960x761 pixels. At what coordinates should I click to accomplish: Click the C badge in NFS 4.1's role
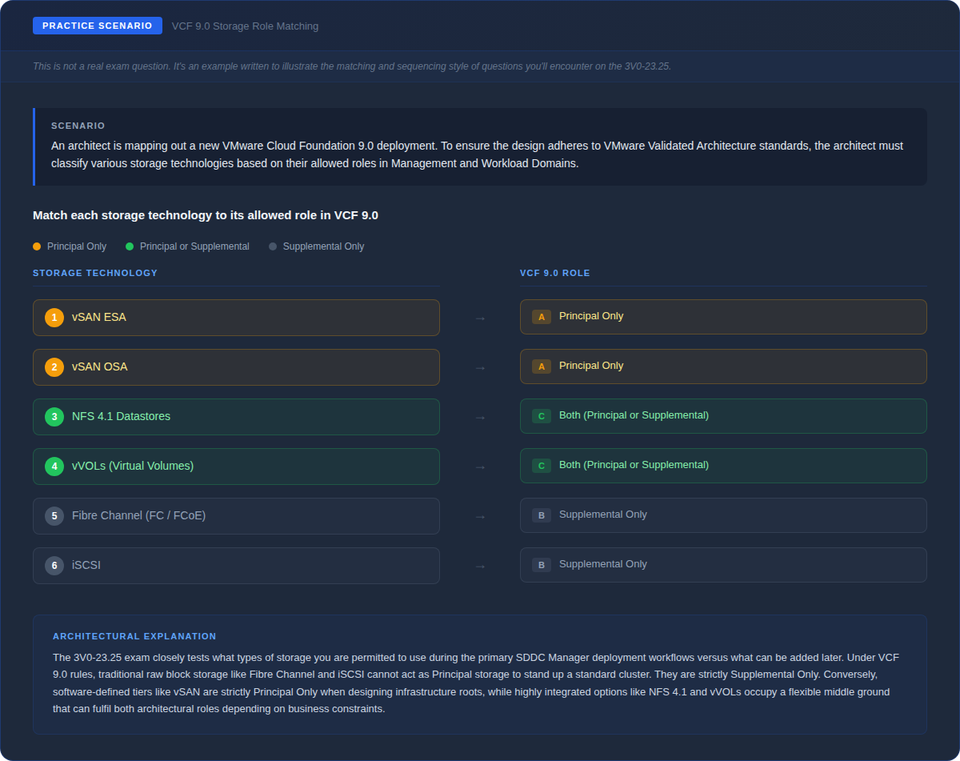point(542,416)
